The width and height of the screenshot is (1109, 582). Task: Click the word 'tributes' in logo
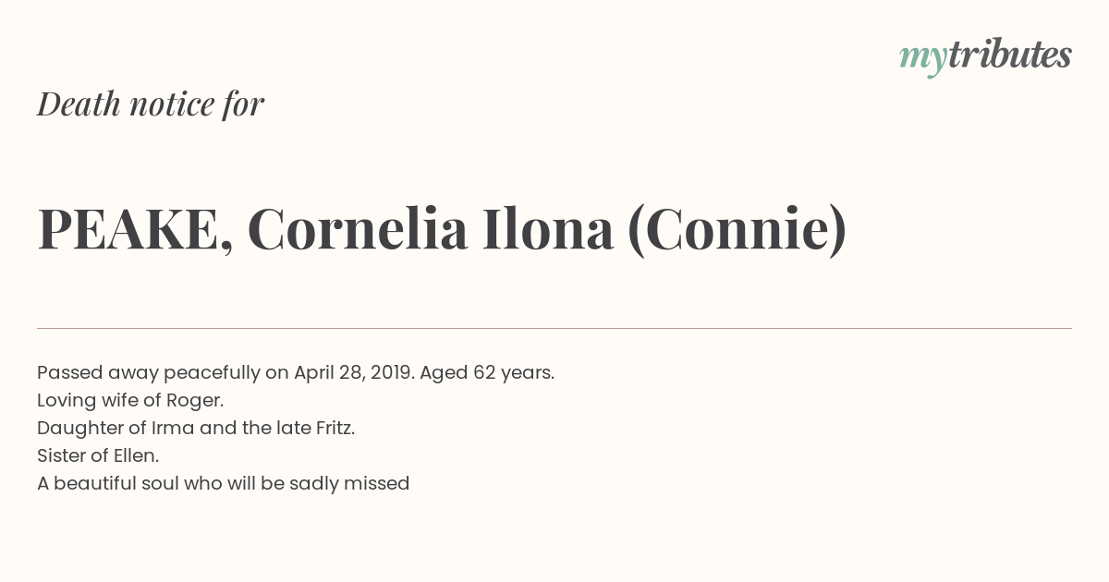[x=1010, y=55]
